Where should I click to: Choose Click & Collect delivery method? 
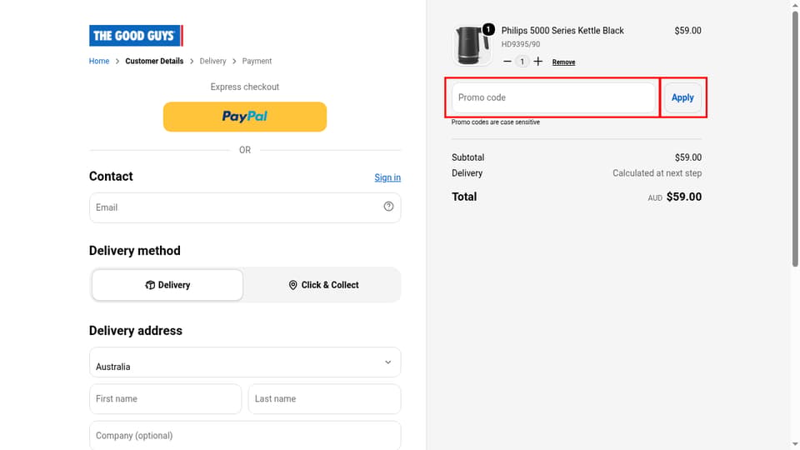point(323,285)
